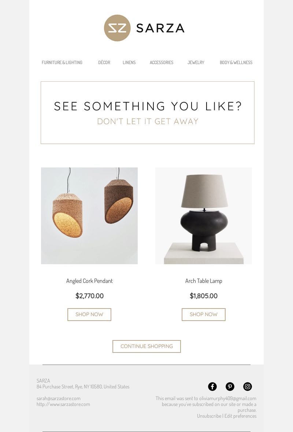Shop Now for Angled Cork Pendant
Screen dimensions: 293x432
click(x=89, y=314)
